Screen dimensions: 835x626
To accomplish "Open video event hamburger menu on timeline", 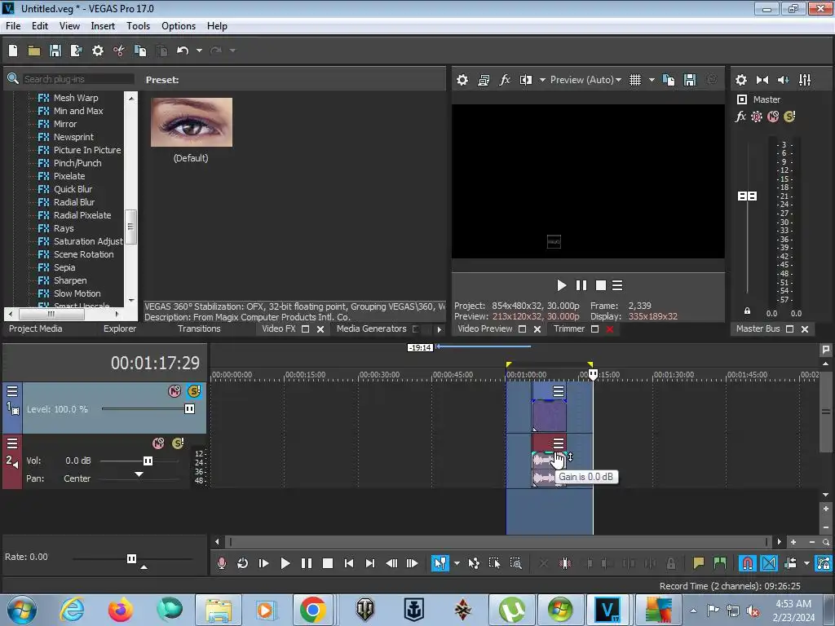I will coord(558,392).
